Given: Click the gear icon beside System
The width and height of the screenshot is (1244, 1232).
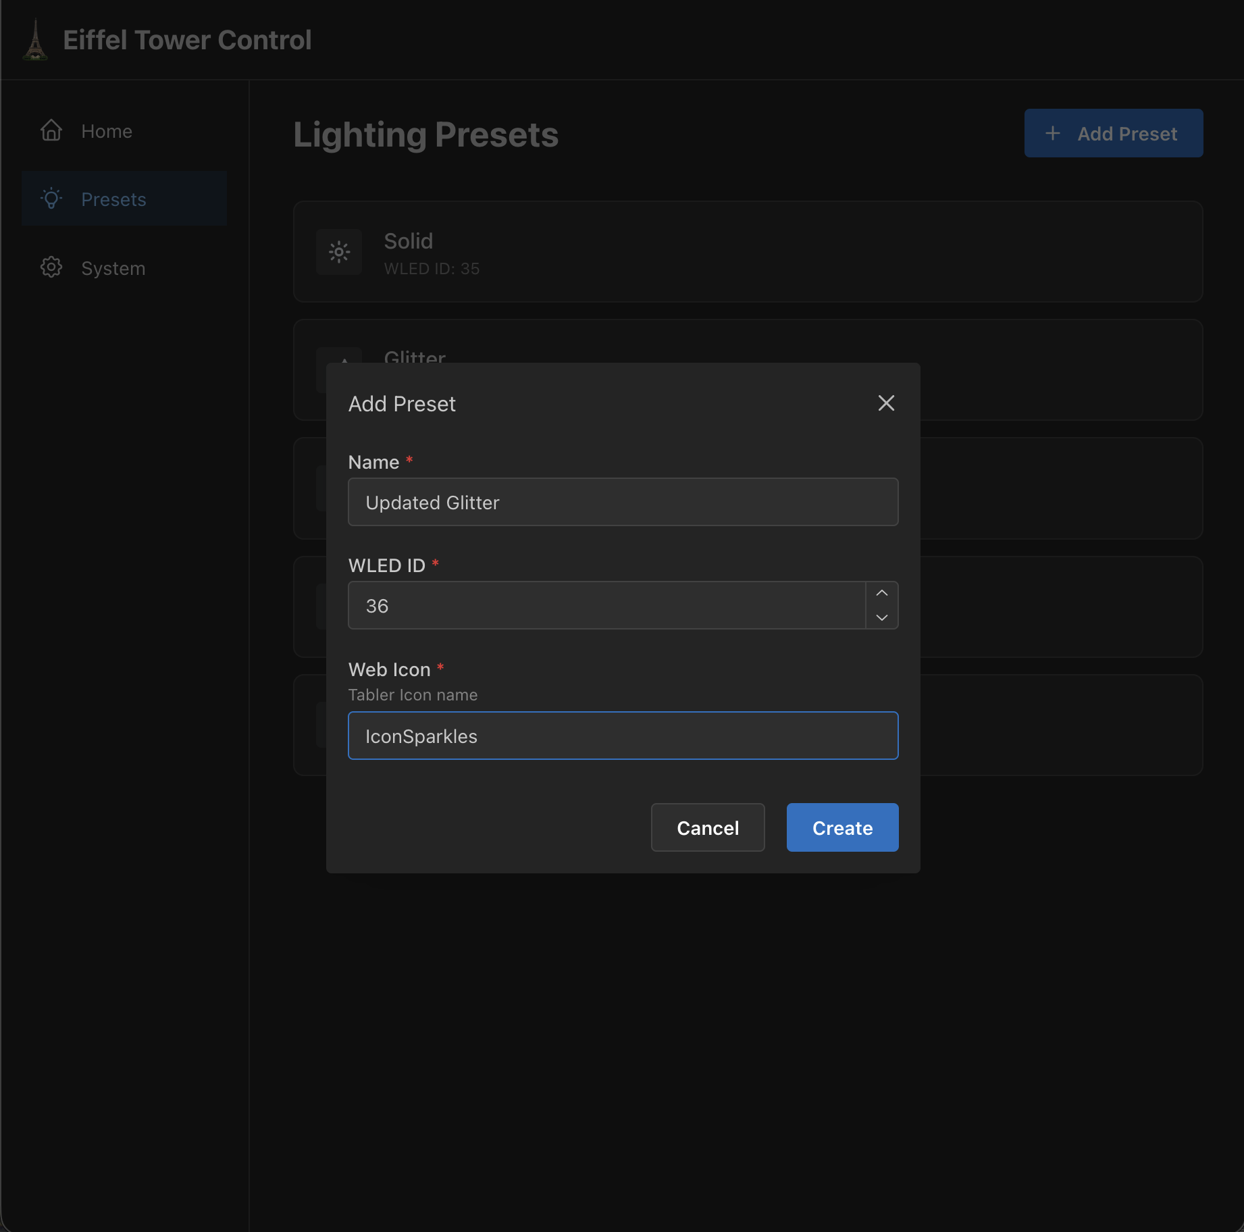Looking at the screenshot, I should 50,267.
